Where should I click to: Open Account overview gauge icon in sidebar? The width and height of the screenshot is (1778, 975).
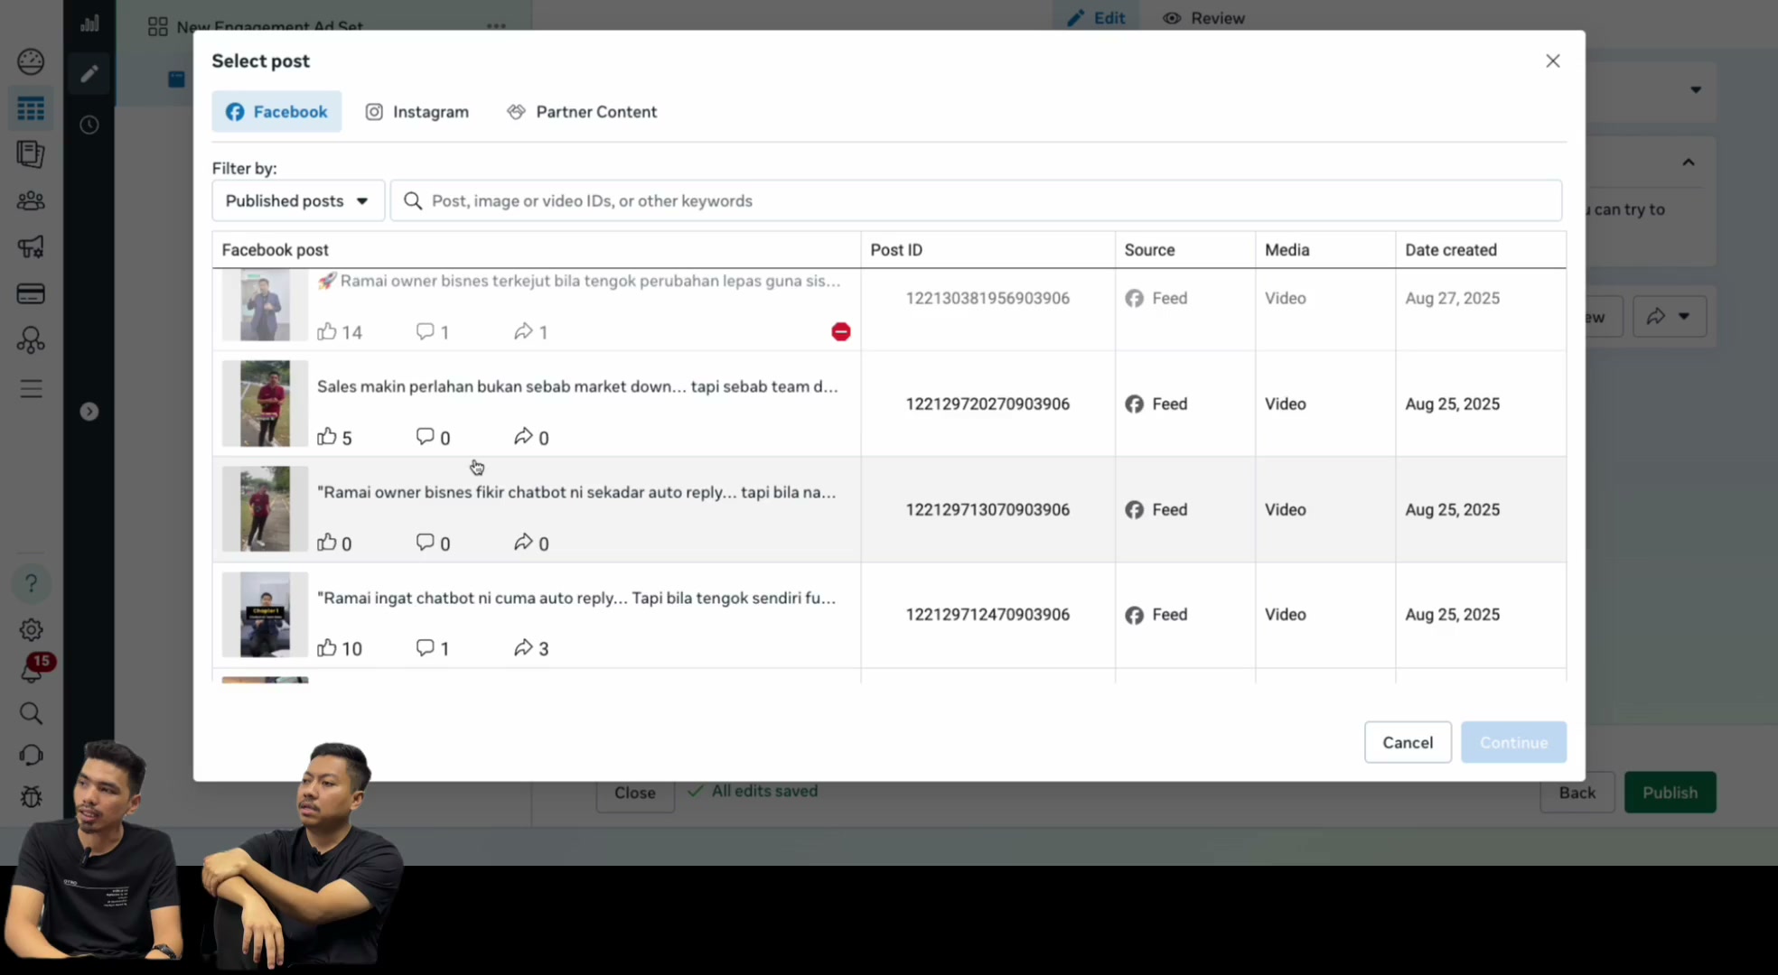31,61
